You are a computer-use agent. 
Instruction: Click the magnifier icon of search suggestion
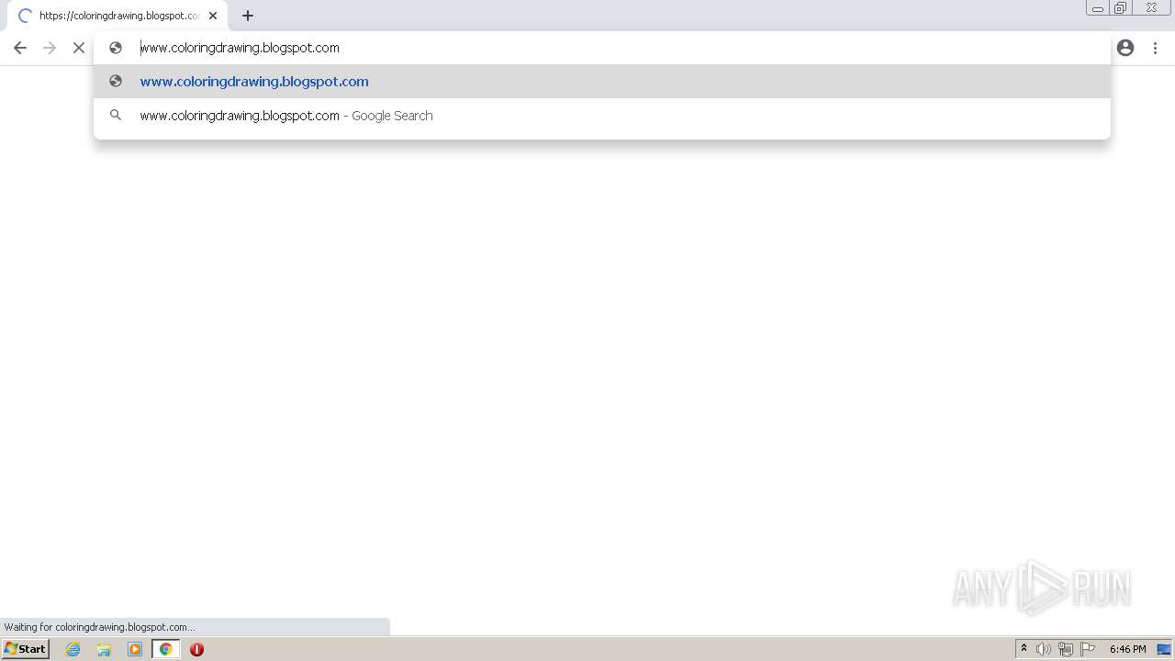[x=116, y=116]
